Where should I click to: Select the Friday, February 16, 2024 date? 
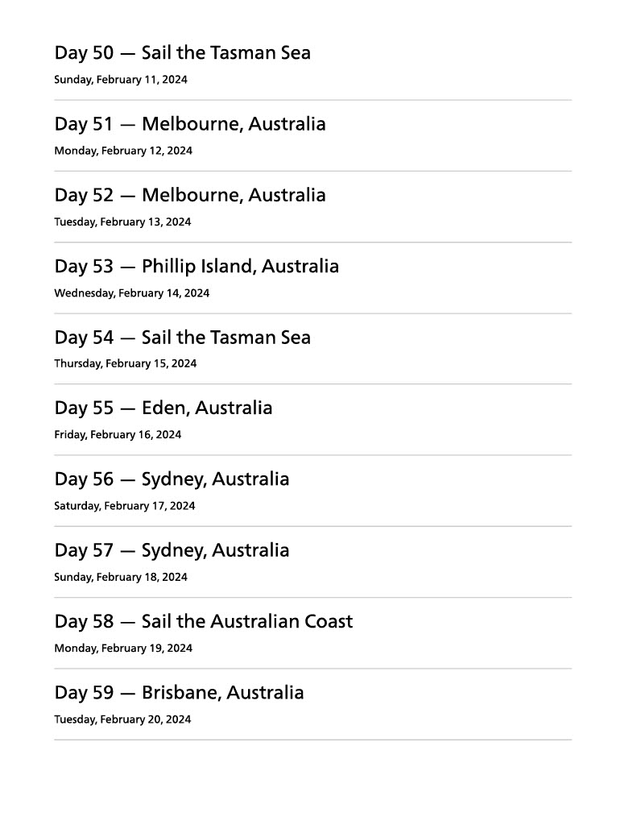tap(118, 435)
